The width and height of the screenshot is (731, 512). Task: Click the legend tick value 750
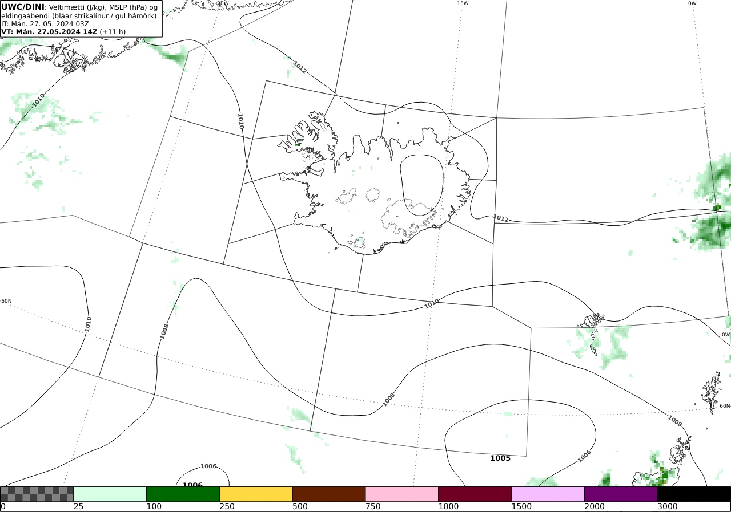point(373,506)
